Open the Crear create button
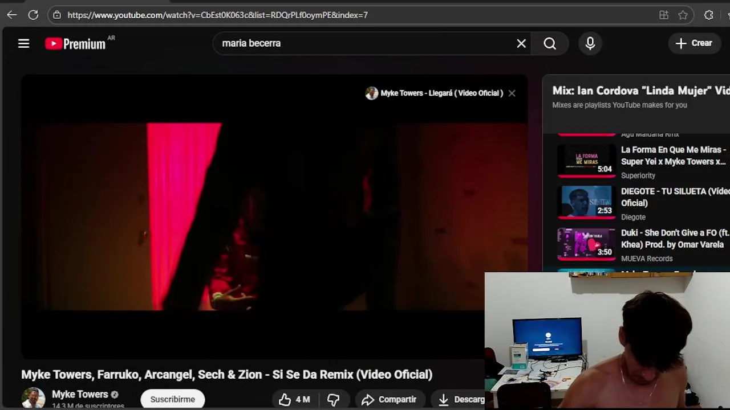 [694, 43]
